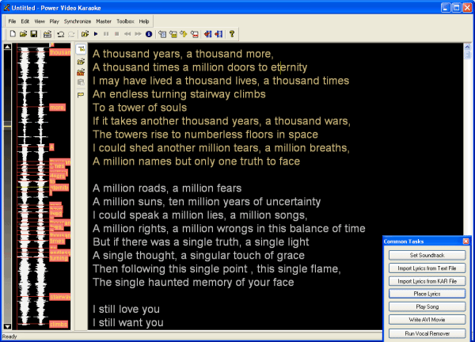Click the Run Vocal Remover button
The height and width of the screenshot is (342, 475).
[x=427, y=333]
